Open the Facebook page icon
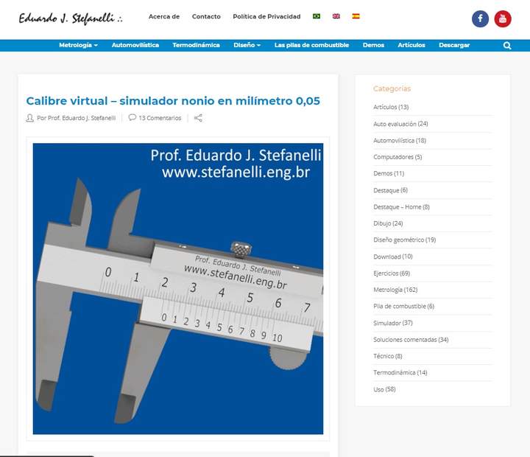 pyautogui.click(x=480, y=18)
